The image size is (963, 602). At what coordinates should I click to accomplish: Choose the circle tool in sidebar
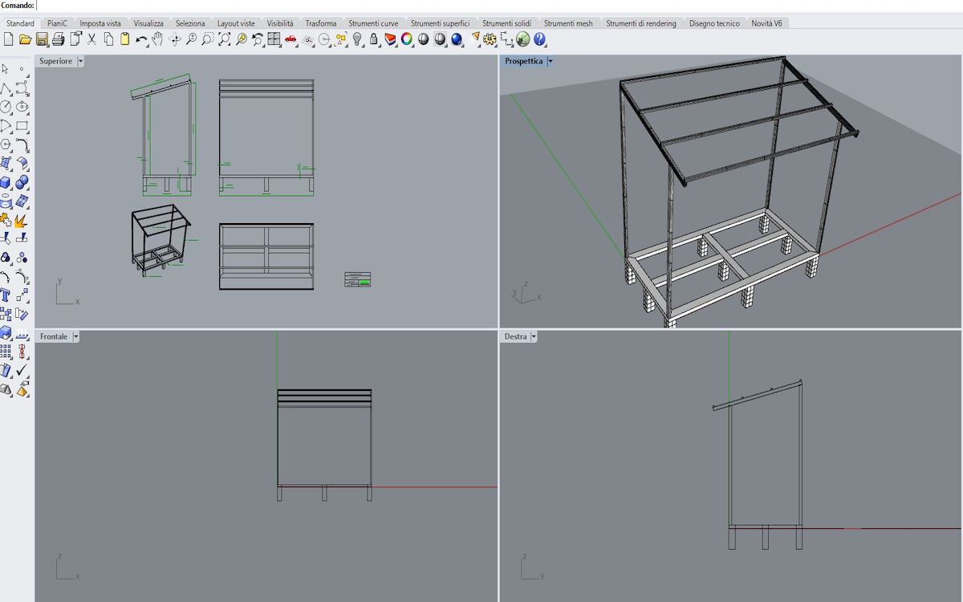[6, 107]
